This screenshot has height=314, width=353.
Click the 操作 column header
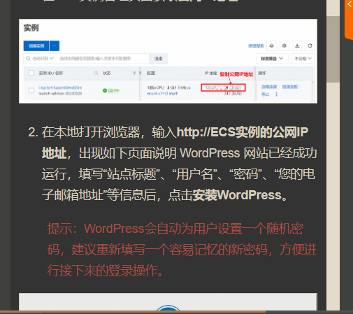pyautogui.click(x=262, y=73)
